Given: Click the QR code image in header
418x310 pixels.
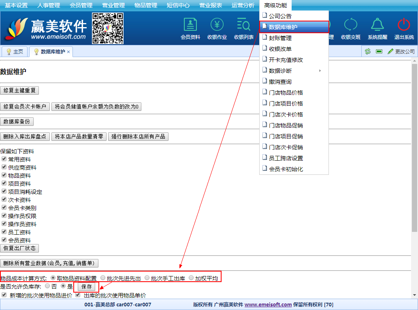Looking at the screenshot, I should tap(108, 28).
